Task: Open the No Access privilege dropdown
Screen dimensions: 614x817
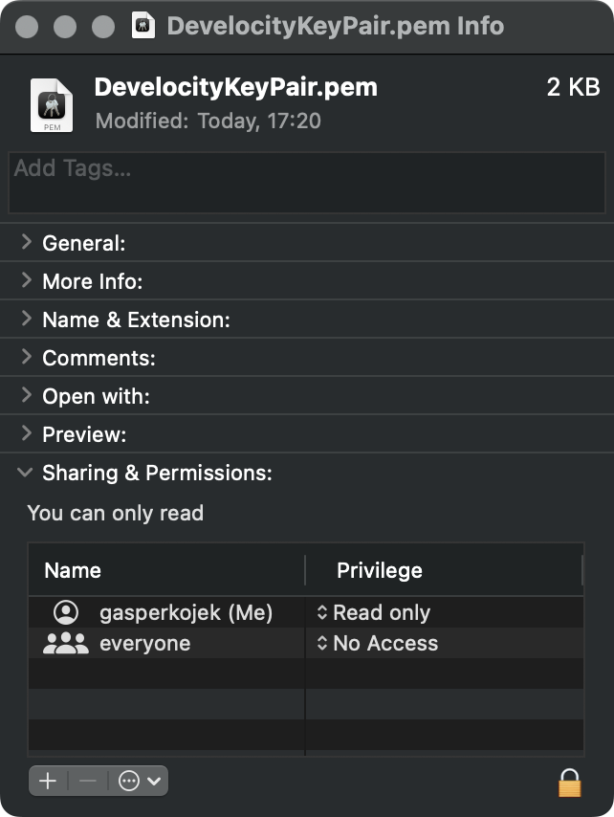Action: tap(383, 643)
